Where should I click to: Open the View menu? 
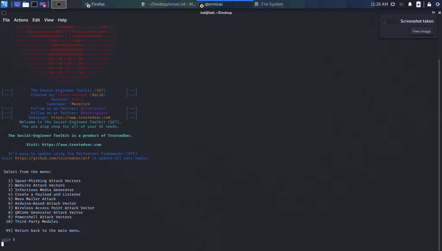pyautogui.click(x=49, y=20)
